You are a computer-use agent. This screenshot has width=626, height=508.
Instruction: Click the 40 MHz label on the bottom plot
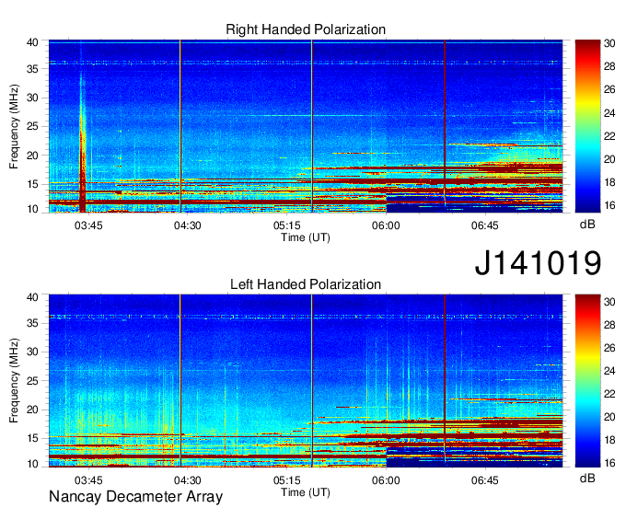point(32,297)
